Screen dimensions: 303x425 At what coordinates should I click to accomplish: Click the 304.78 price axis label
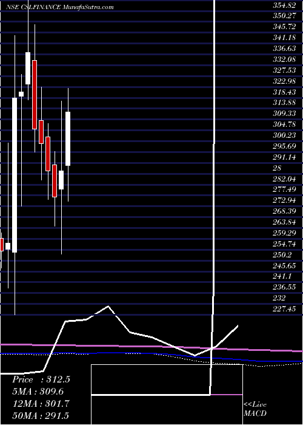(284, 124)
